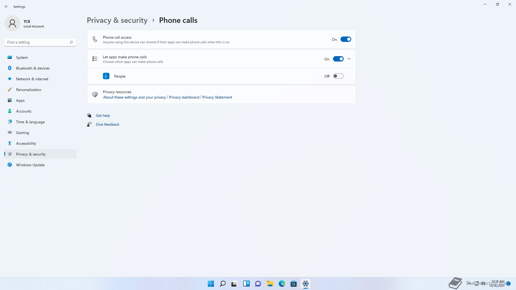Enable phone calls for People app
516x290 pixels.
338,76
